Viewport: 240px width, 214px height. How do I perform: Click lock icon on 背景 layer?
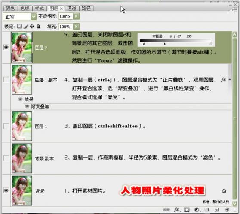[224, 190]
